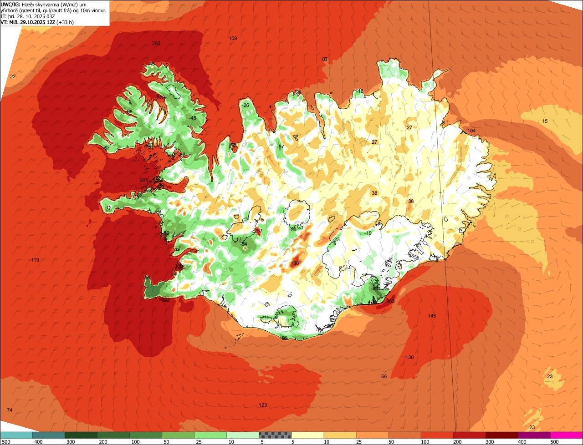Select the pale yellow swatch starting at 5
This screenshot has height=445, width=583.
[307, 435]
